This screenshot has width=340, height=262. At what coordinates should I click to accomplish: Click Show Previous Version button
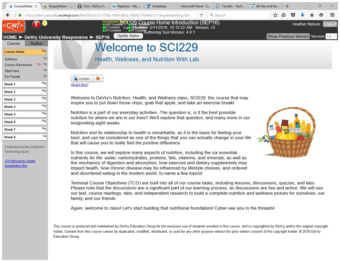click(x=288, y=36)
